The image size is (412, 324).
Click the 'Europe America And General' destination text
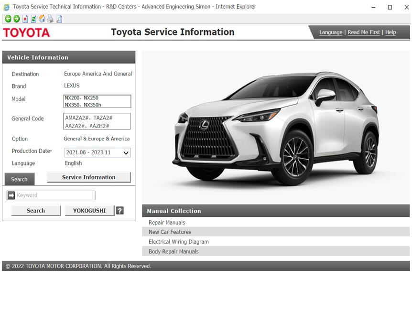click(x=98, y=74)
